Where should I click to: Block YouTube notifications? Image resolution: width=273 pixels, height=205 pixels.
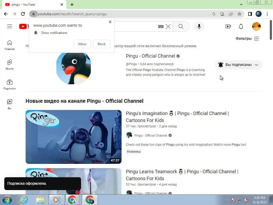click(102, 44)
